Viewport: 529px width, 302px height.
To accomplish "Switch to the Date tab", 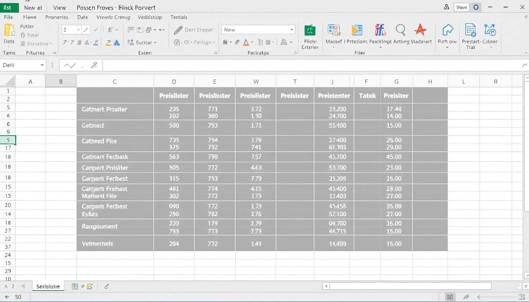I will pyautogui.click(x=83, y=17).
